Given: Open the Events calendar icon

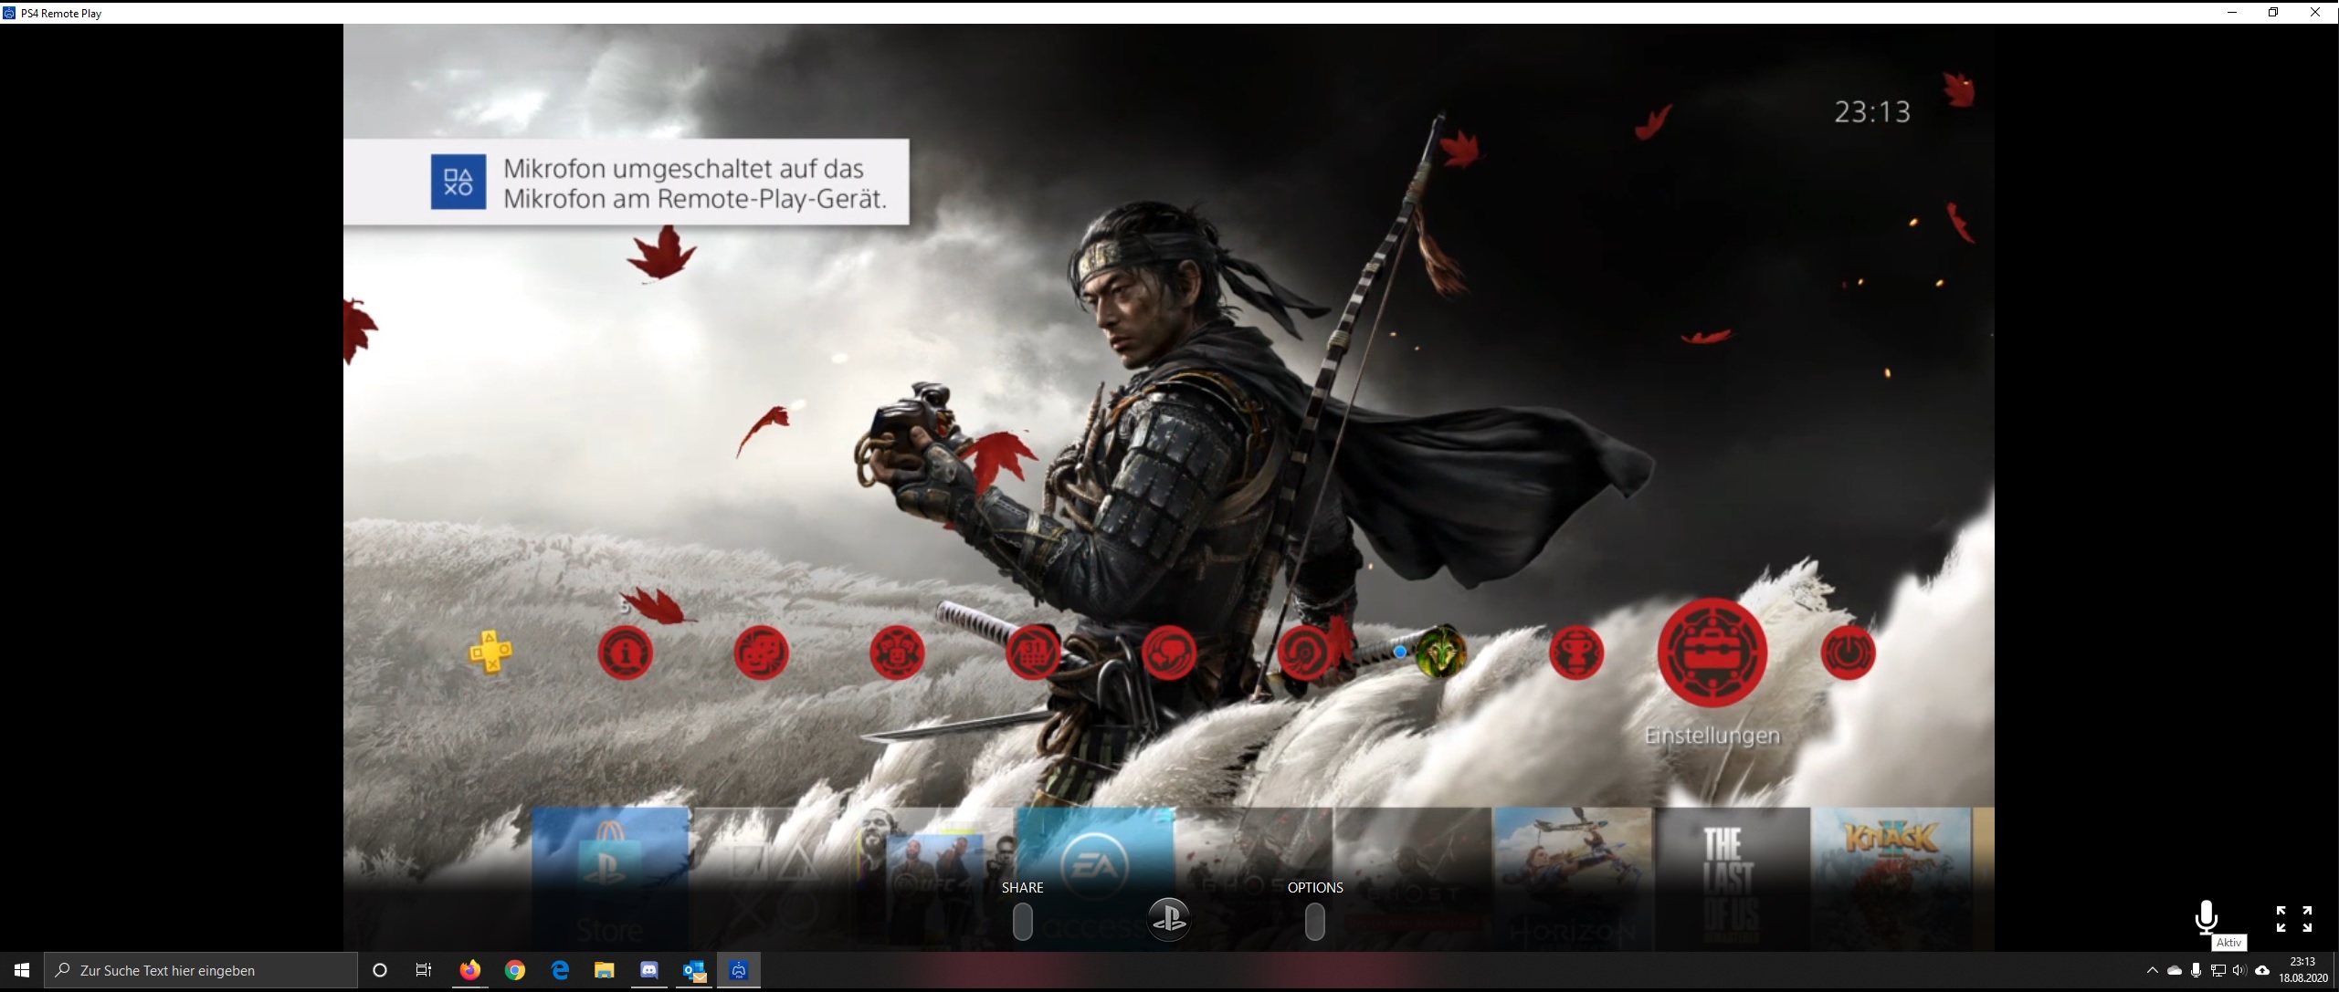Looking at the screenshot, I should [x=1033, y=653].
